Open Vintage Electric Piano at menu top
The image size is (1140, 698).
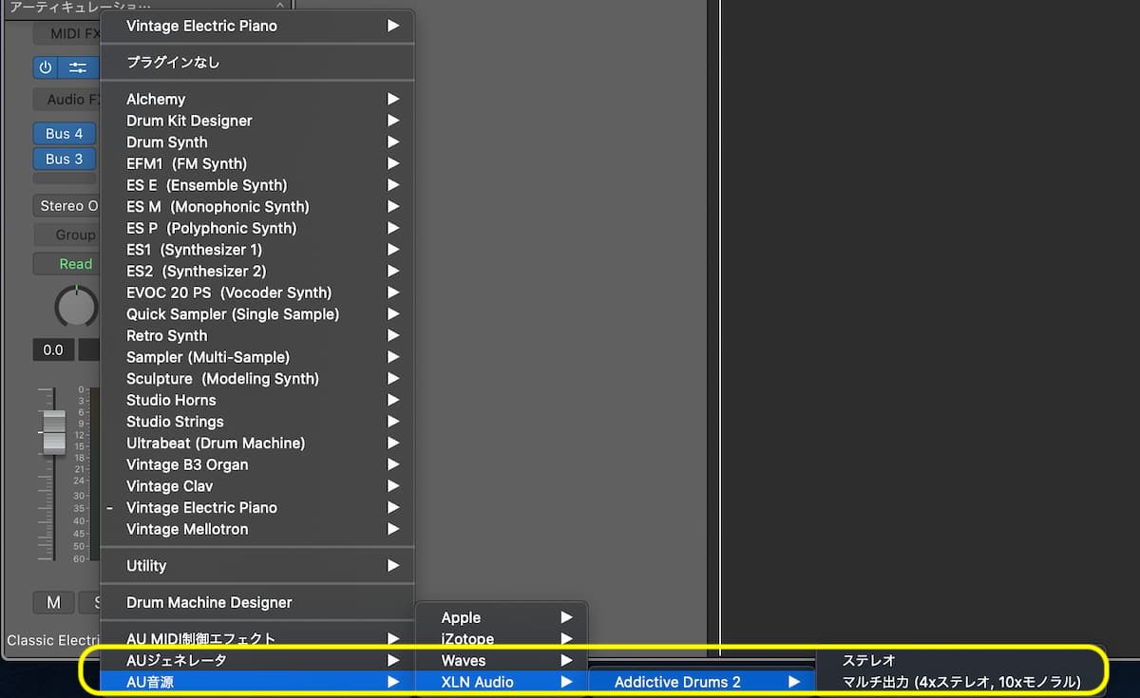point(258,26)
